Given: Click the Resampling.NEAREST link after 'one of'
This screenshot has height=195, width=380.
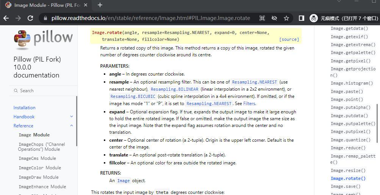Looking at the screenshot, I should coord(255,82).
